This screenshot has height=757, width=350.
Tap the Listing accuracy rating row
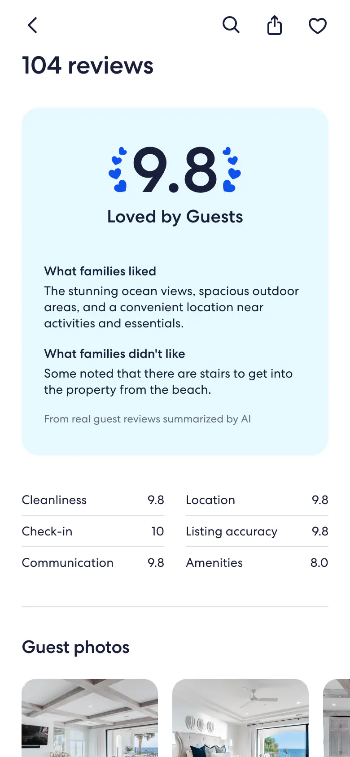257,531
